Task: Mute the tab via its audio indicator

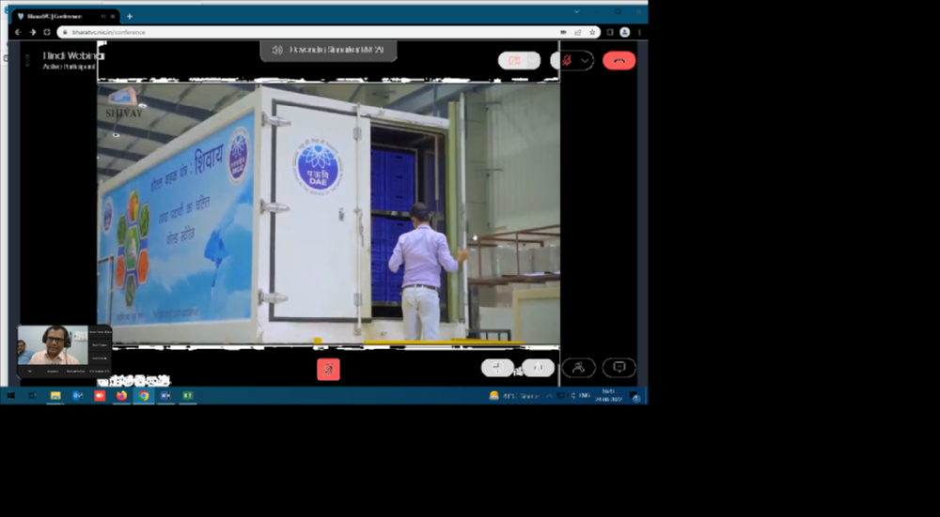Action: [103, 17]
